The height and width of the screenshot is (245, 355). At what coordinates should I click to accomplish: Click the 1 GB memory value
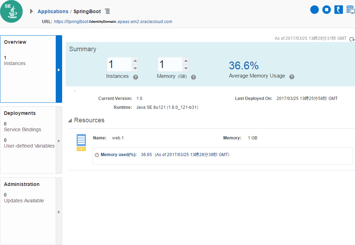coord(252,138)
